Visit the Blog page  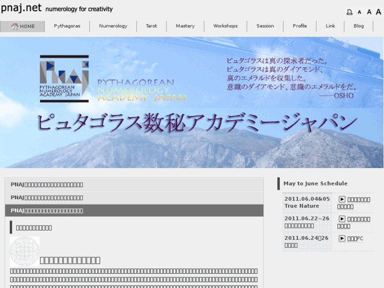pyautogui.click(x=359, y=26)
